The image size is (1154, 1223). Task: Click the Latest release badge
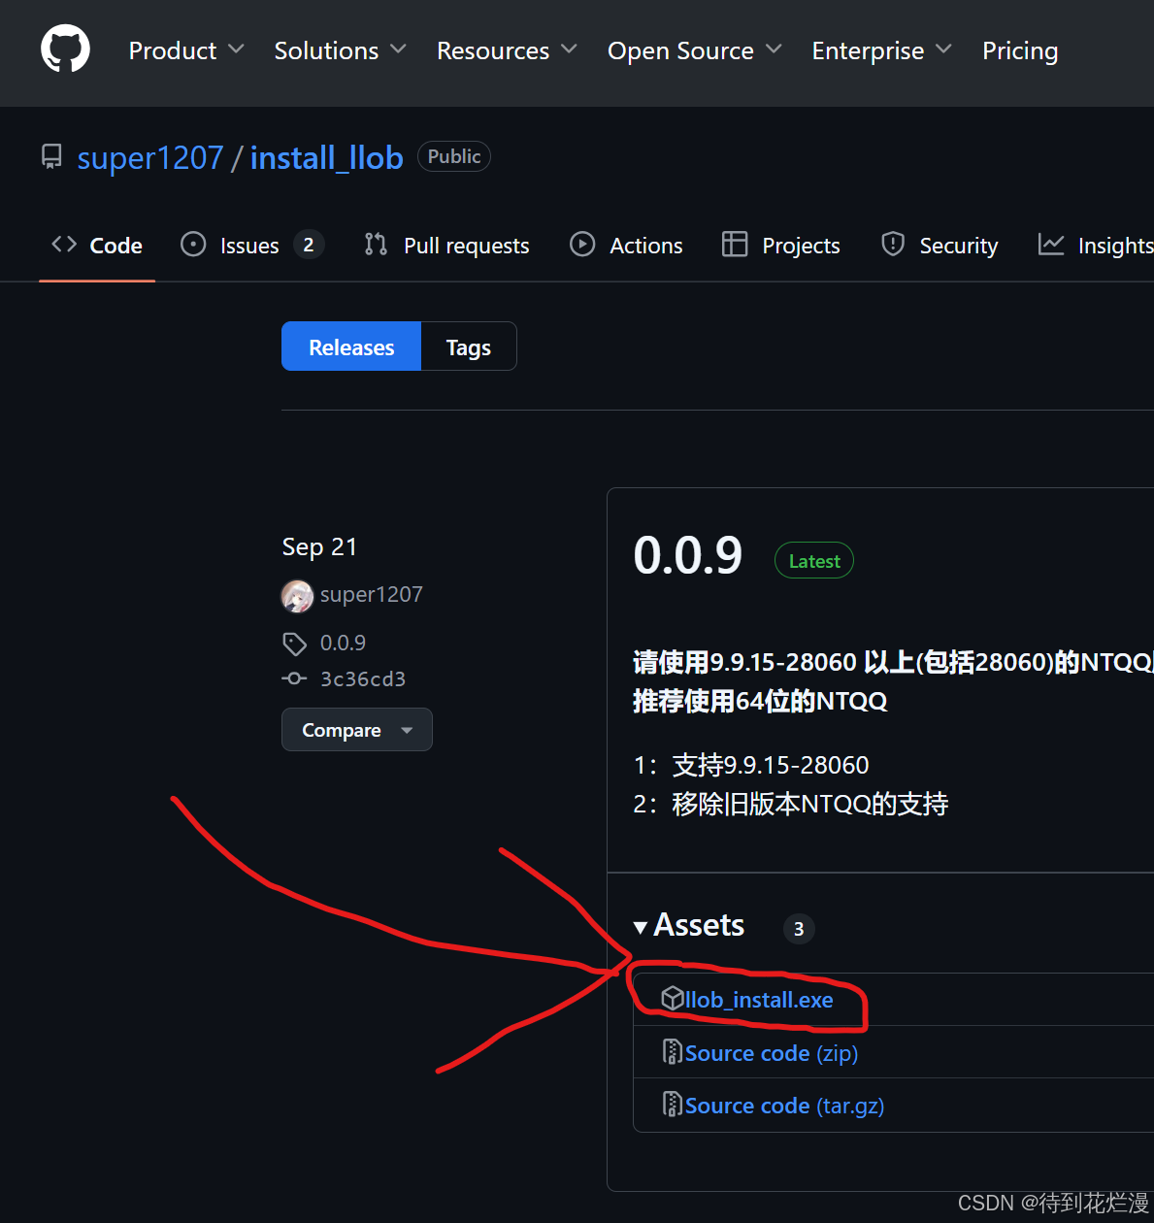[814, 561]
